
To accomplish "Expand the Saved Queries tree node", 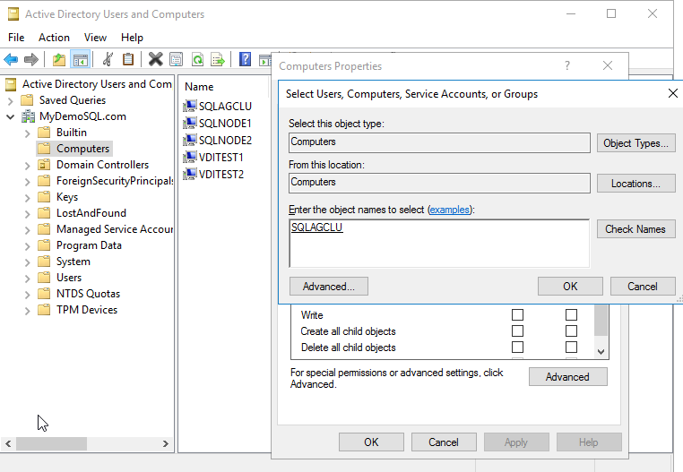I will pos(11,100).
